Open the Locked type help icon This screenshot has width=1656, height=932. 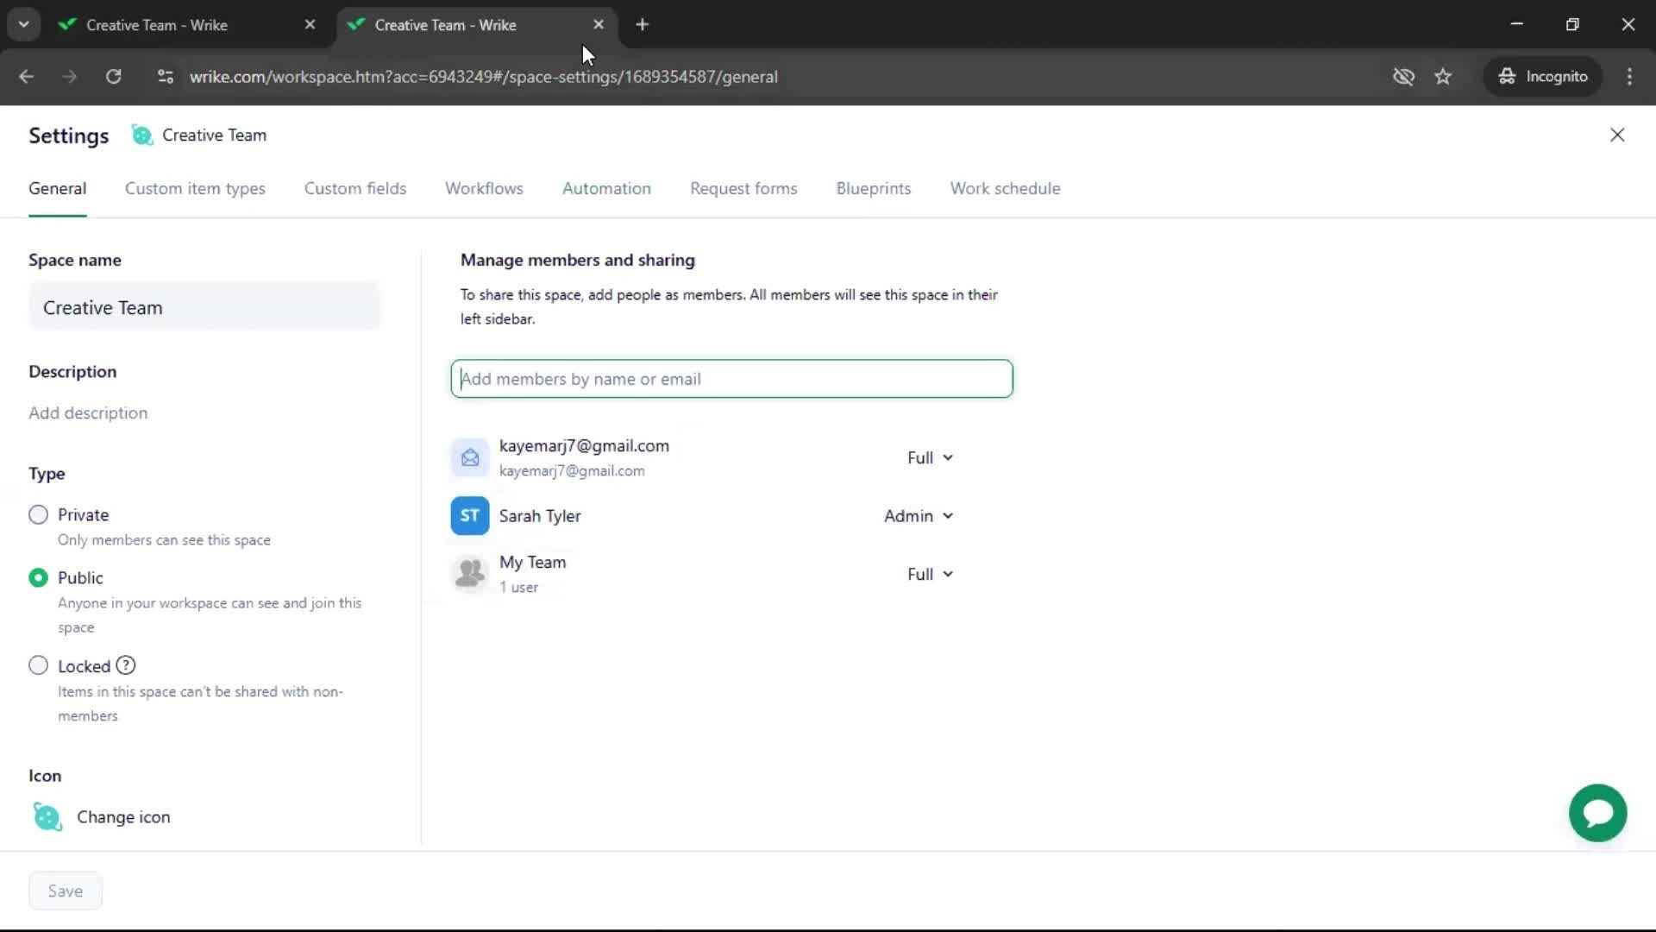126,665
